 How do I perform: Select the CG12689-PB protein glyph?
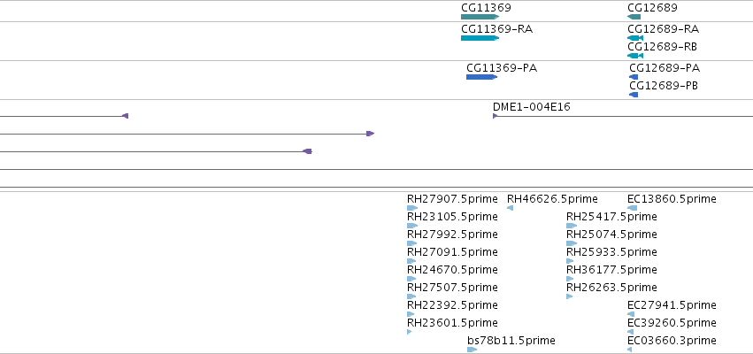coord(634,95)
